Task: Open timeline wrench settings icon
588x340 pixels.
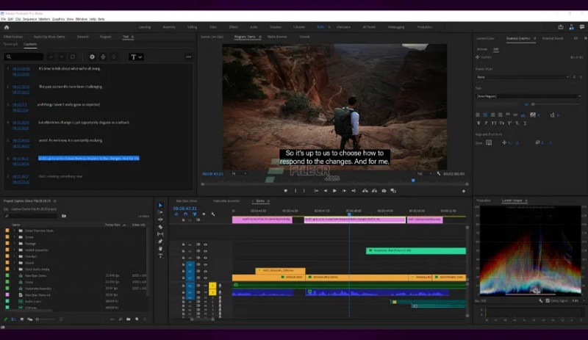Action: click(x=213, y=214)
